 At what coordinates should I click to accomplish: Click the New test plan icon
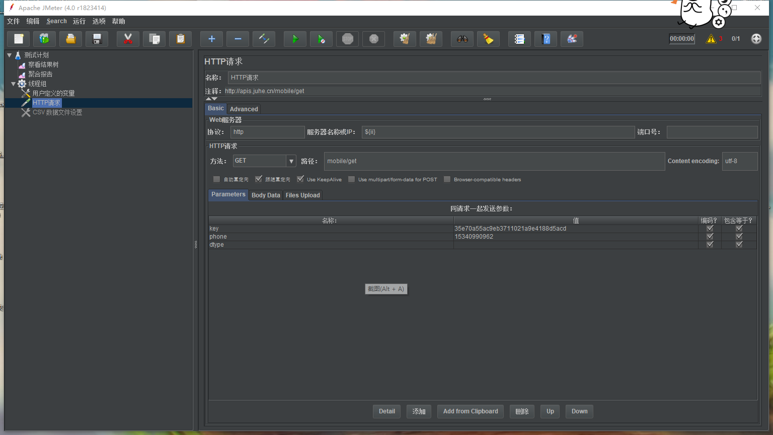[19, 39]
